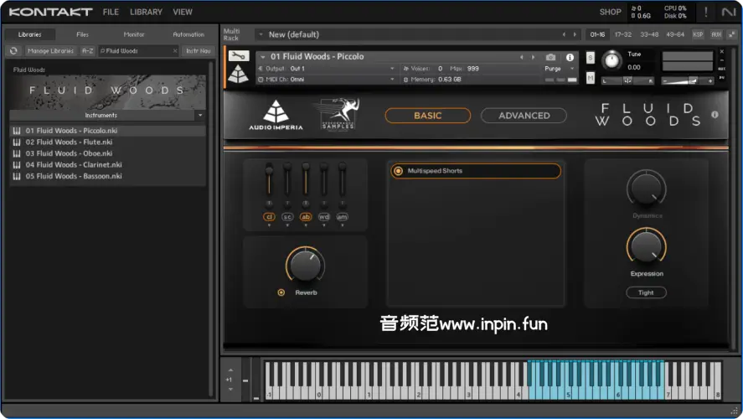This screenshot has height=419, width=743.
Task: Click the warning exclamation icon in header
Action: click(705, 12)
